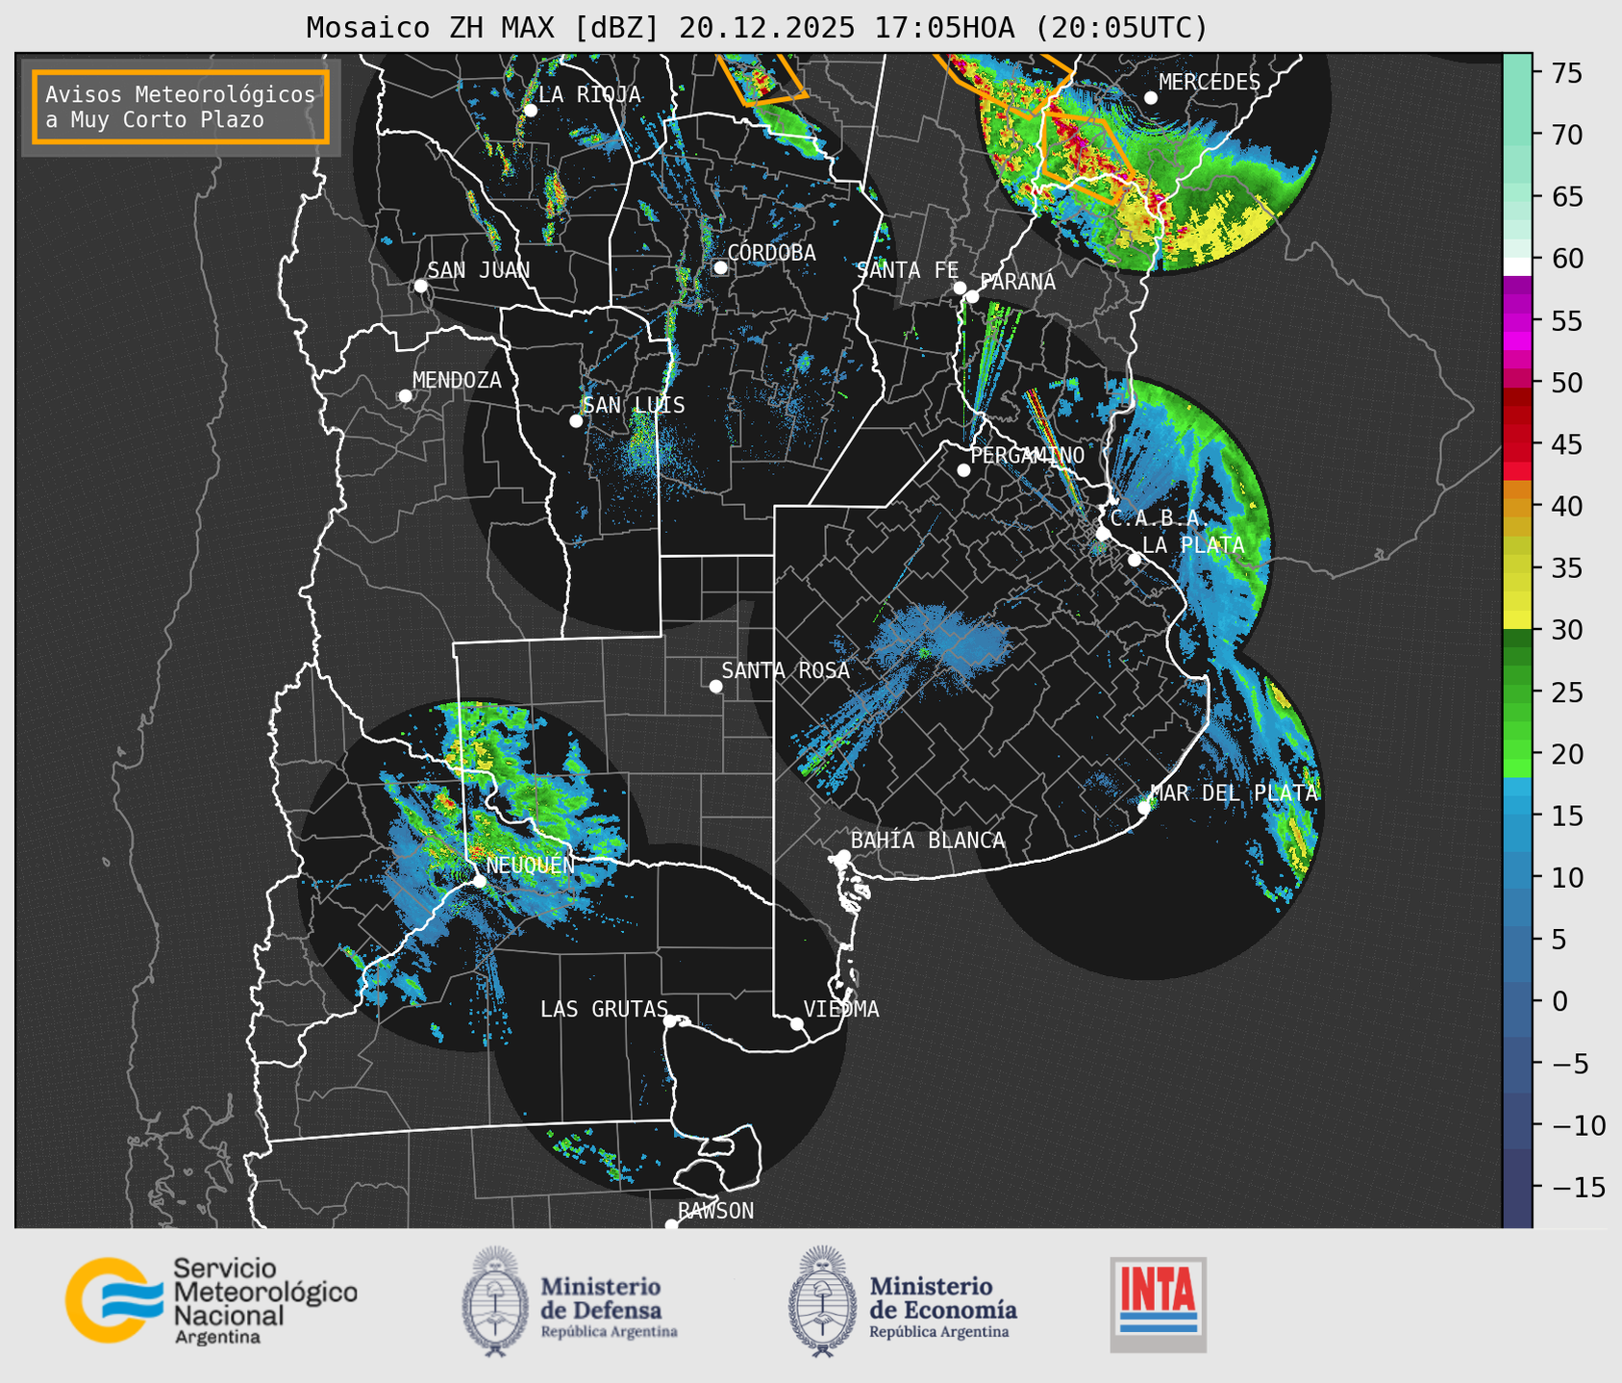This screenshot has height=1383, width=1622.
Task: Click the RAWSON city marker dot
Action: tap(671, 1225)
